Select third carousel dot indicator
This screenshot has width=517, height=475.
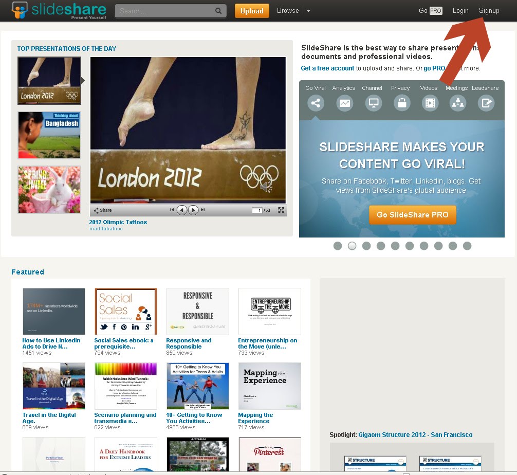coord(366,246)
